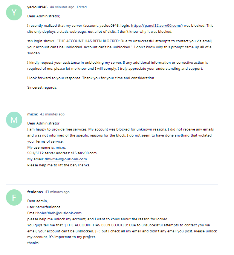Open the micnc username link

[32, 114]
